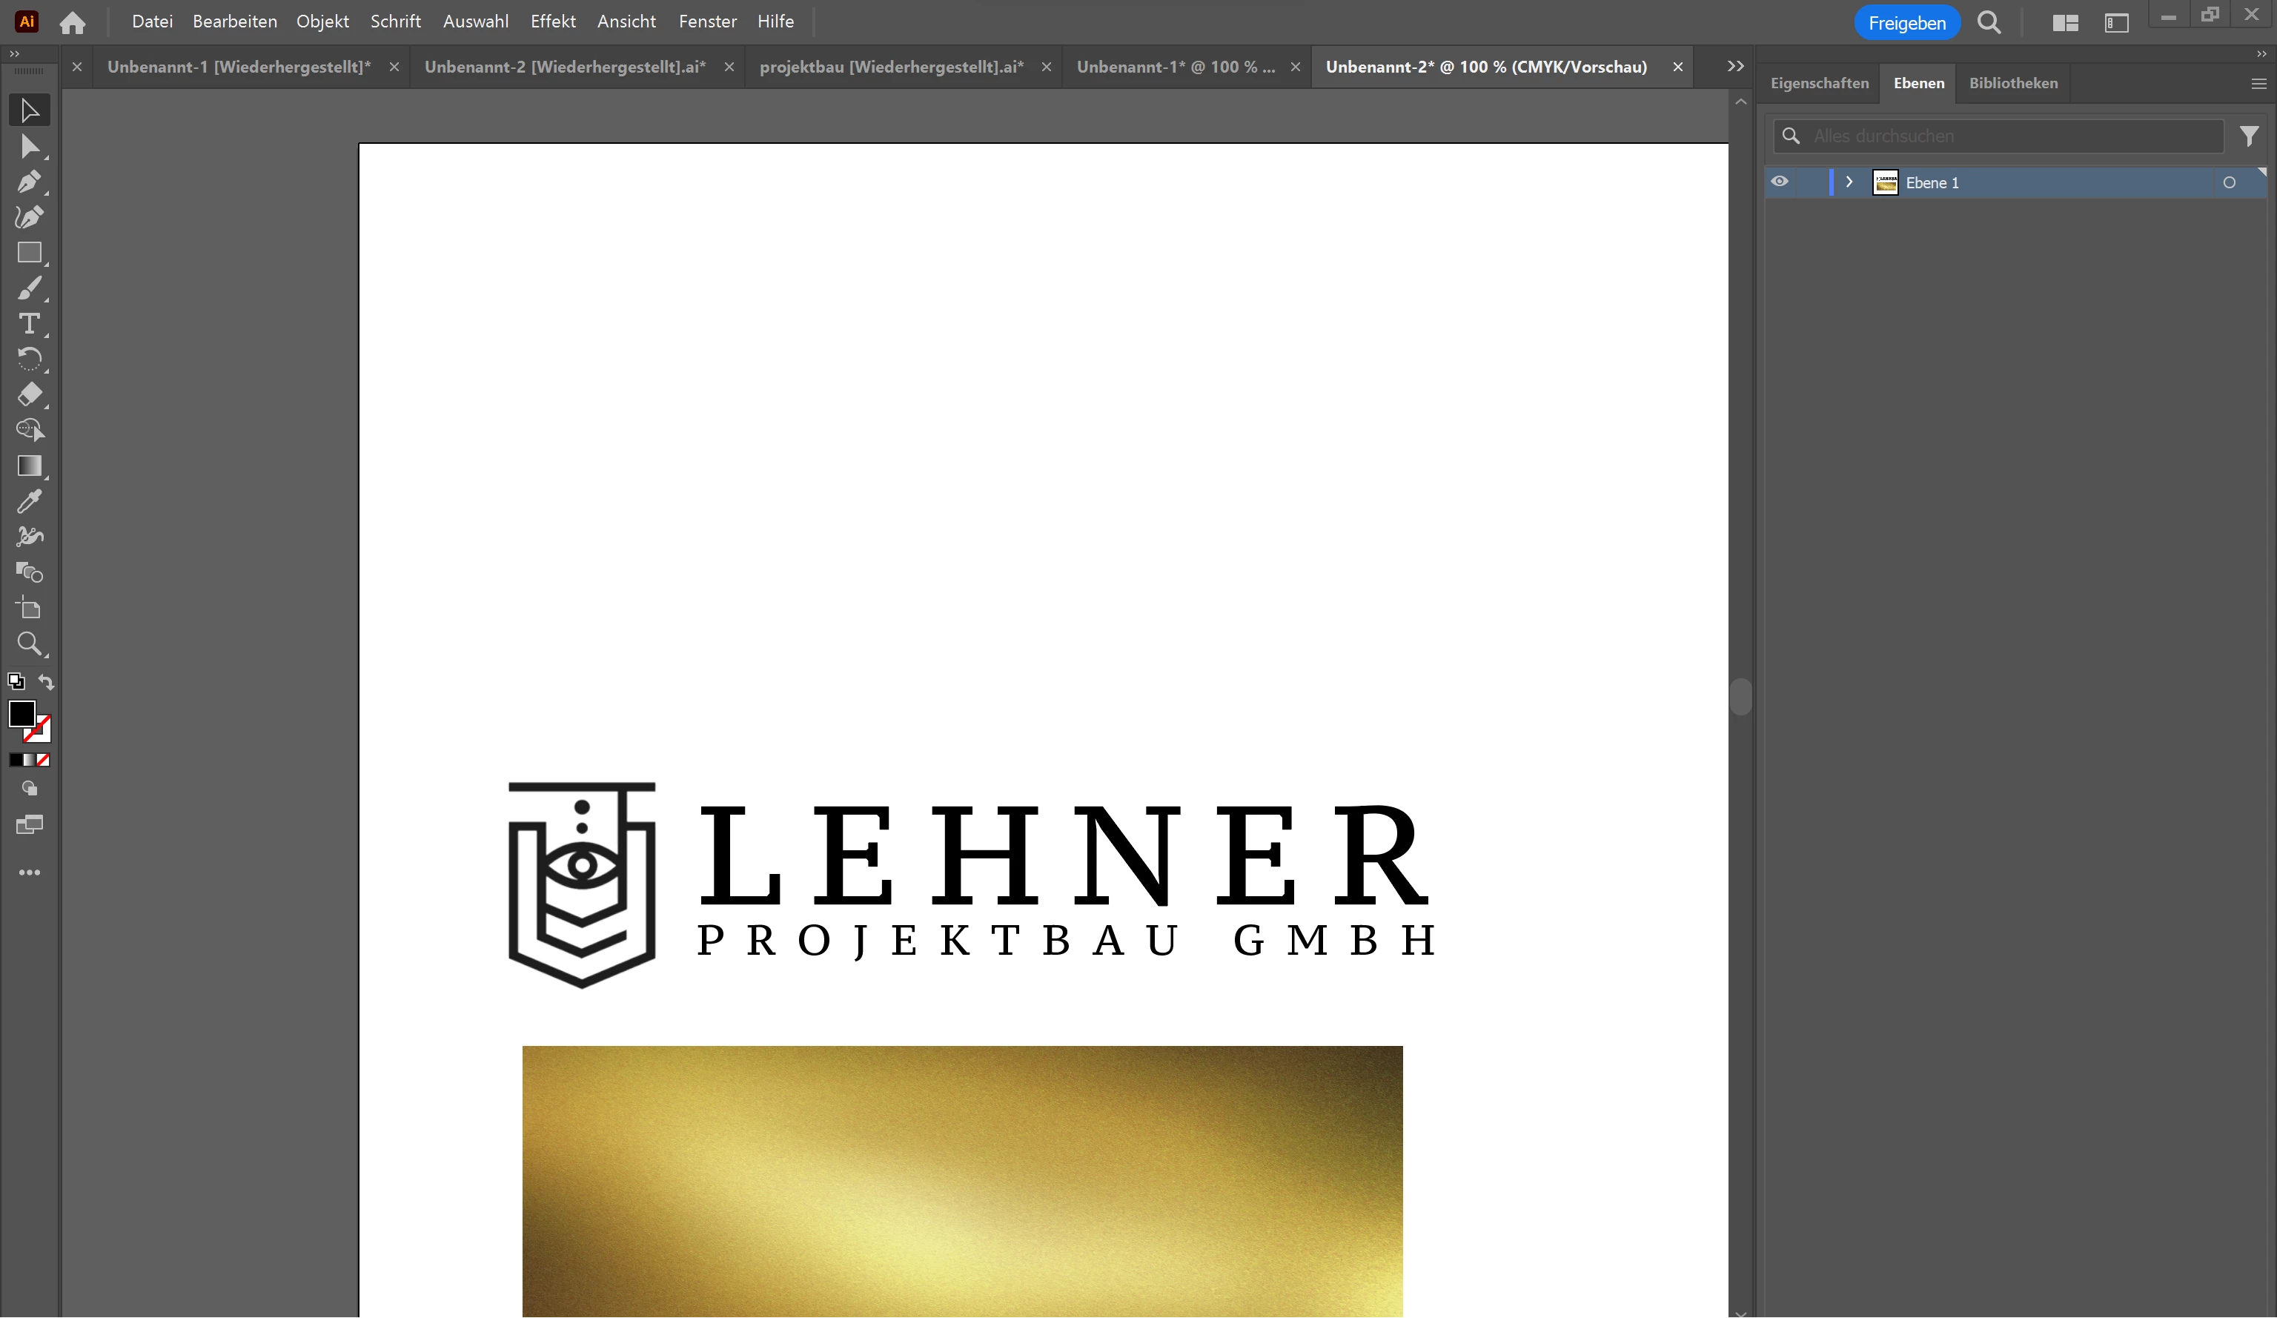Screen dimensions: 2277x1318
Task: Hide Ebene 1 layer visibility eye
Action: (x=1779, y=182)
